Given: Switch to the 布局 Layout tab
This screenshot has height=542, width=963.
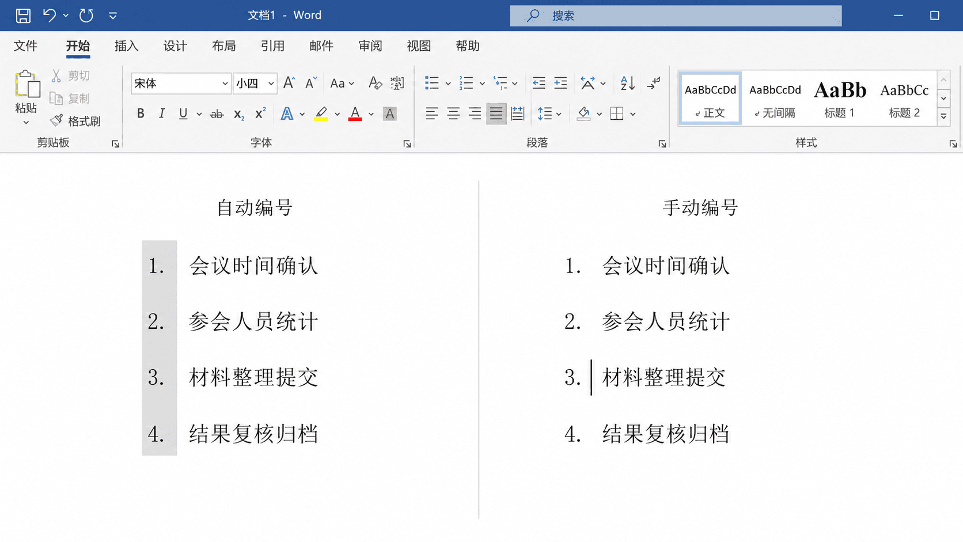Looking at the screenshot, I should pyautogui.click(x=224, y=46).
